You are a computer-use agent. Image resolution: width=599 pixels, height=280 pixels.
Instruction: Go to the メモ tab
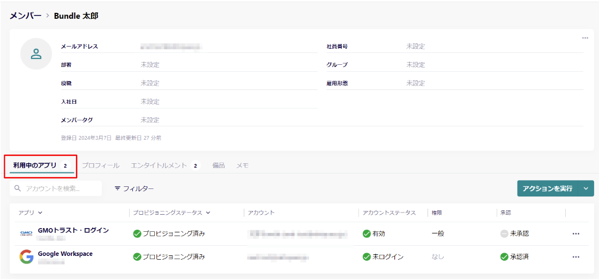point(243,166)
